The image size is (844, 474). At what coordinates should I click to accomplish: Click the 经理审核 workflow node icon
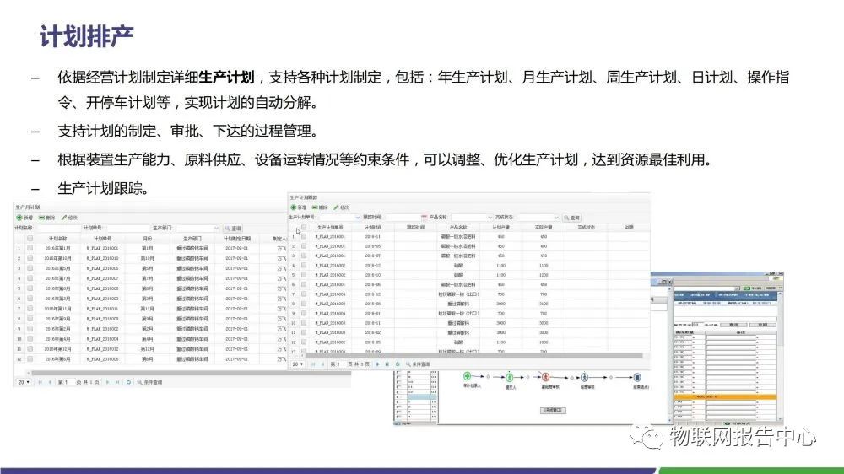click(585, 377)
